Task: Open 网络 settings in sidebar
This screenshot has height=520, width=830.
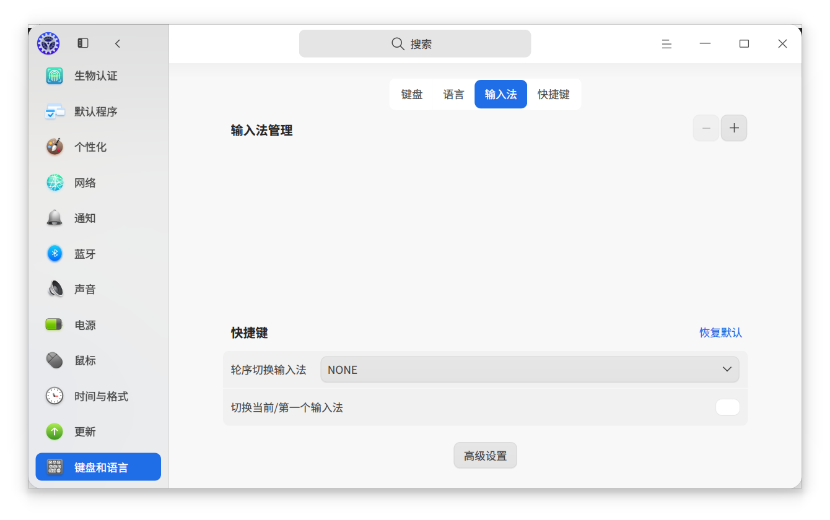Action: [98, 183]
